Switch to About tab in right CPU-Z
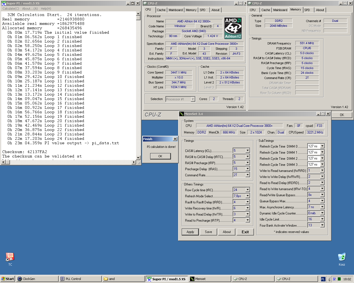The height and width of the screenshot is (283, 354). 320,10
